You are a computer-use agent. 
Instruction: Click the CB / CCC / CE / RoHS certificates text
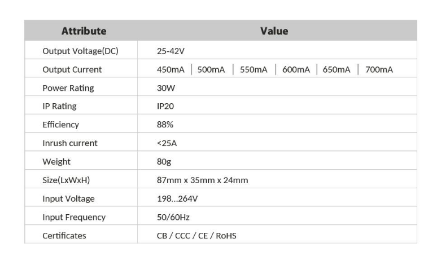point(196,236)
